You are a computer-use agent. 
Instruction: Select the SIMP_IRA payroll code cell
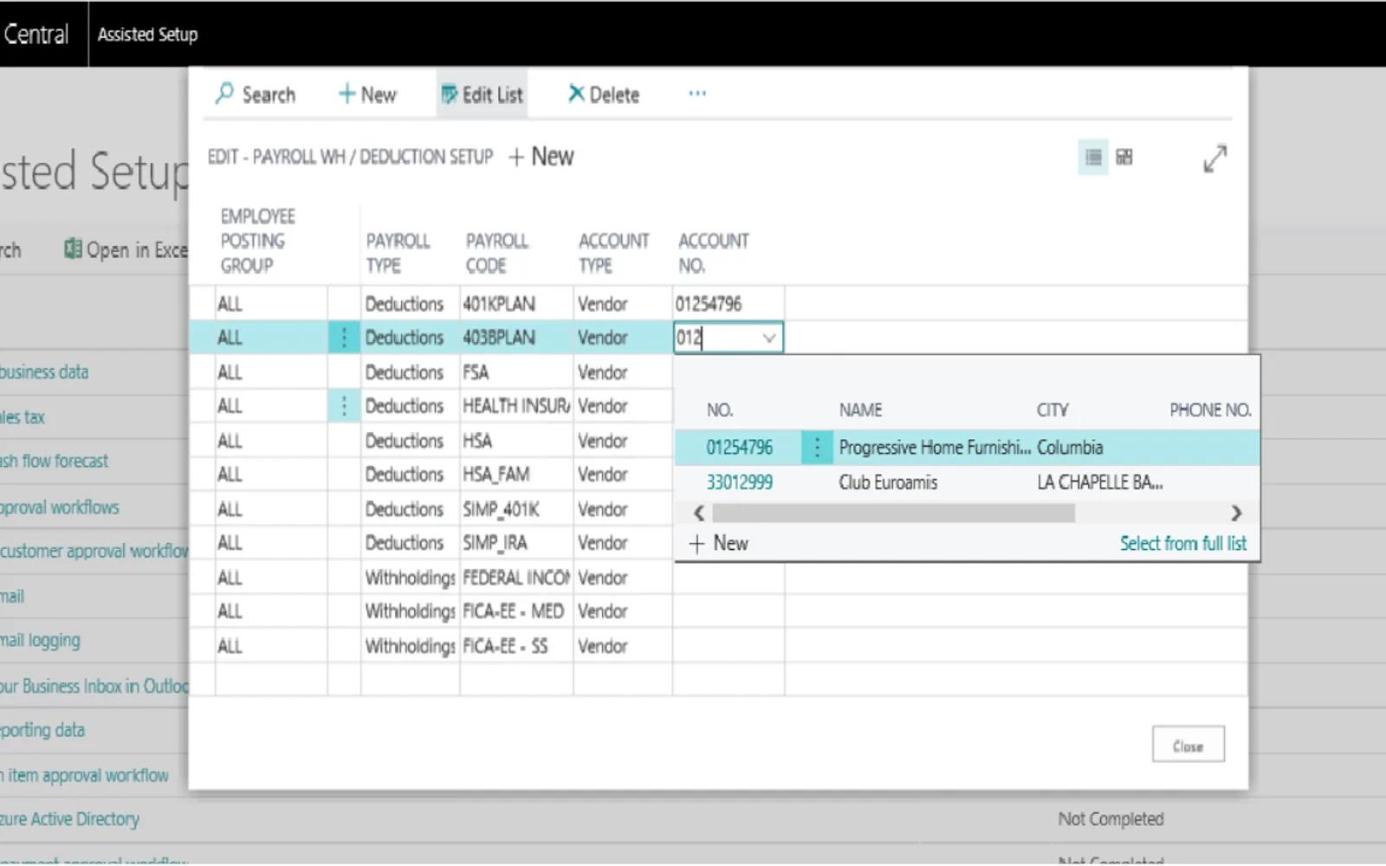click(x=516, y=543)
